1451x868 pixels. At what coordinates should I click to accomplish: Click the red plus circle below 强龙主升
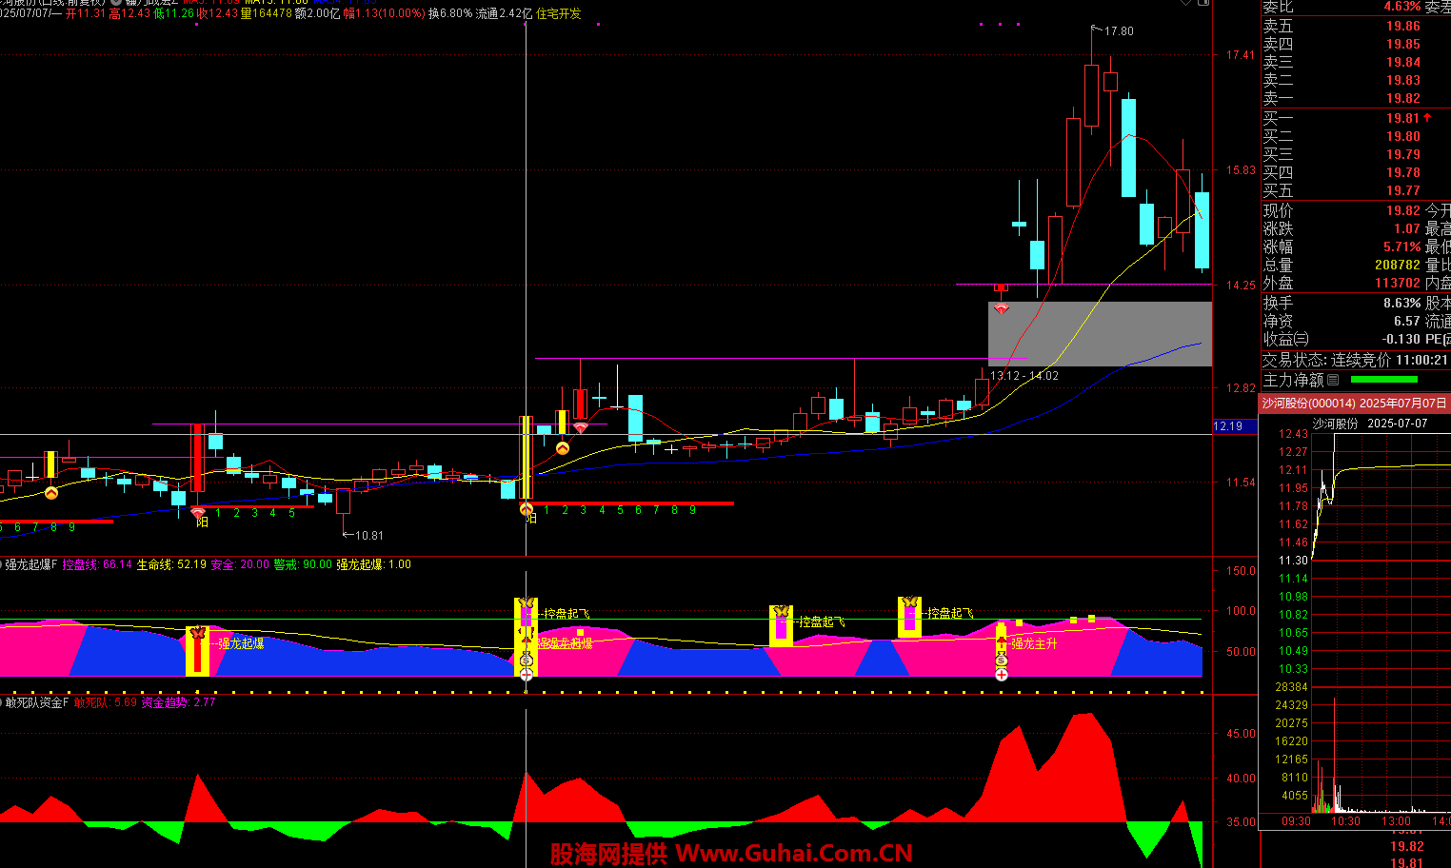tap(1002, 675)
